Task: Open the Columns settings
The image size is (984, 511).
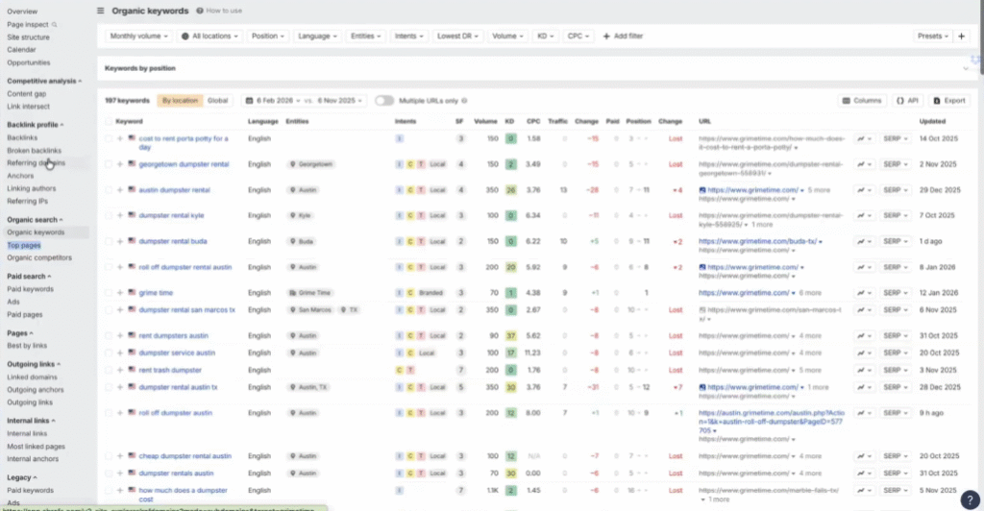Action: [x=861, y=100]
